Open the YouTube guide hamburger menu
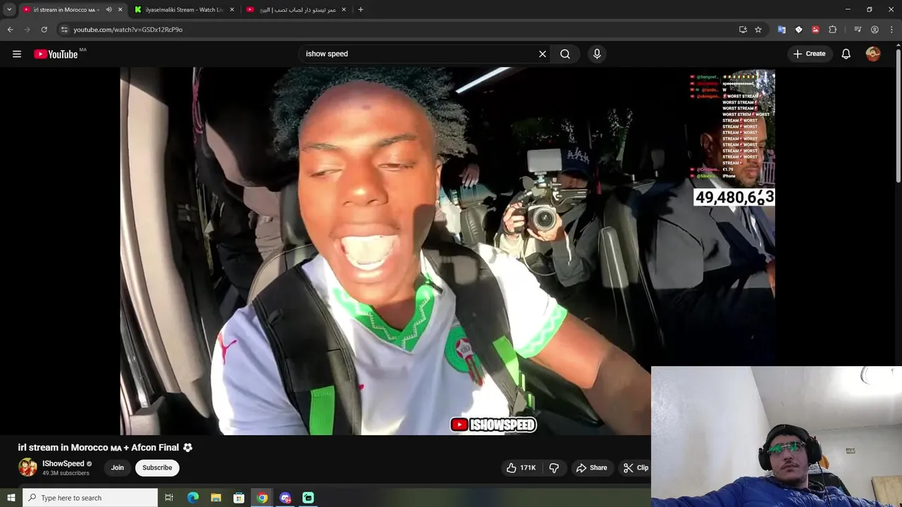This screenshot has height=507, width=902. 17,54
